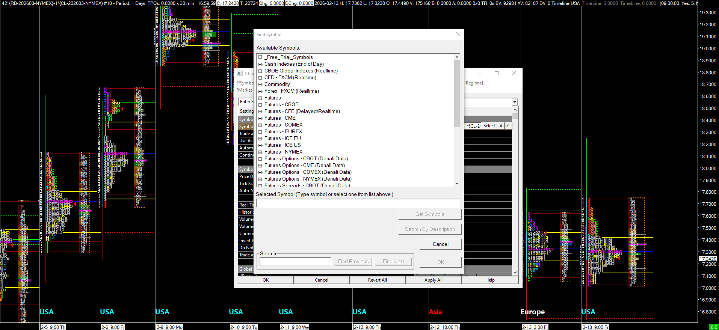This screenshot has height=330, width=719.
Task: Click OK in the Find Symbol dialog
Action: coord(440,262)
